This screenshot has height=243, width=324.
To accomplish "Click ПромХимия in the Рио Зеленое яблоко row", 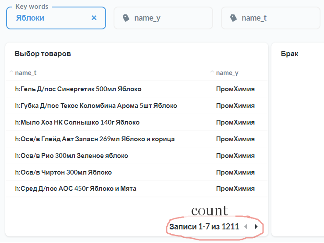I will 235,156.
